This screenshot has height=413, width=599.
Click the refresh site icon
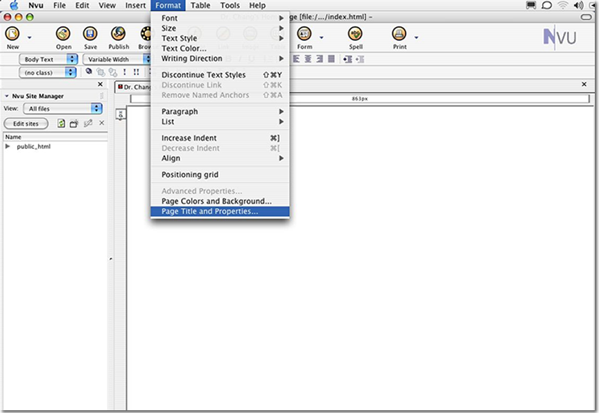61,123
